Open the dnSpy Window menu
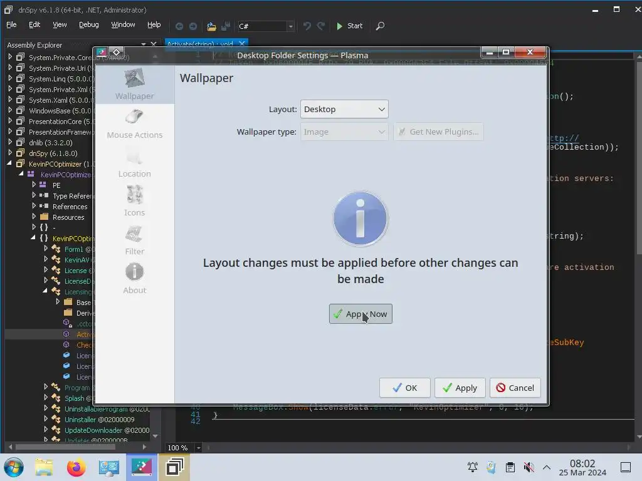The width and height of the screenshot is (642, 481). (123, 25)
